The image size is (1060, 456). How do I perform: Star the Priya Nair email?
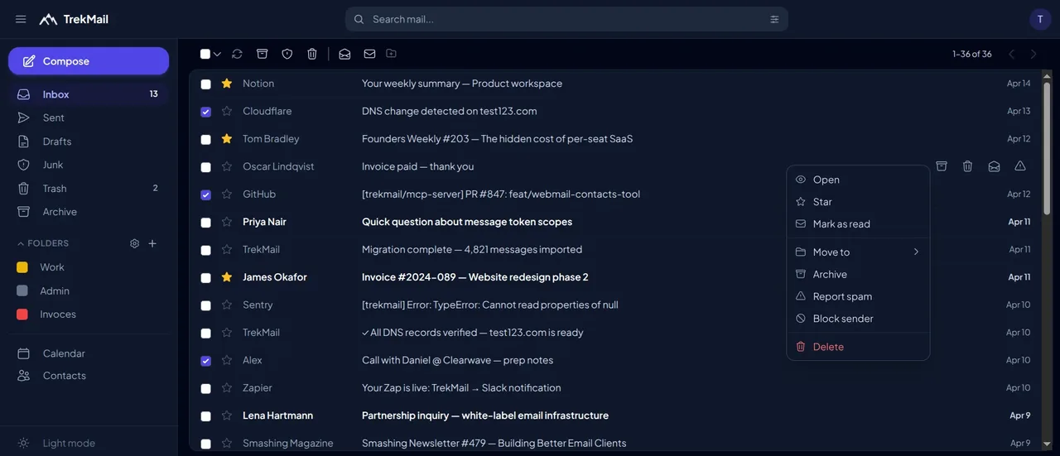pyautogui.click(x=227, y=222)
